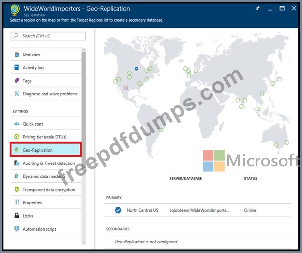The height and width of the screenshot is (253, 302).
Task: Click the Locks padlock icon
Action: tap(17, 215)
